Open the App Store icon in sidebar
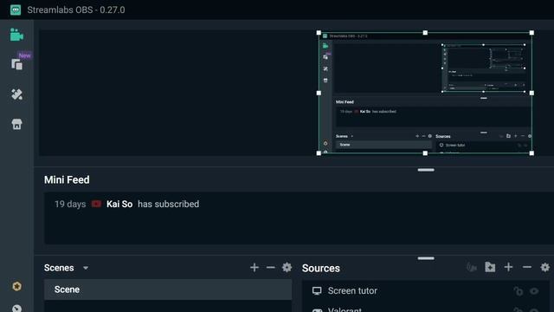554x312 pixels. (x=16, y=124)
